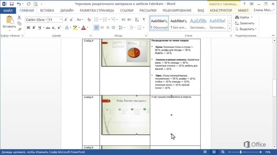Copy selection to clipboard
Image resolution: width=277 pixels, height=155 pixels.
tap(19, 23)
